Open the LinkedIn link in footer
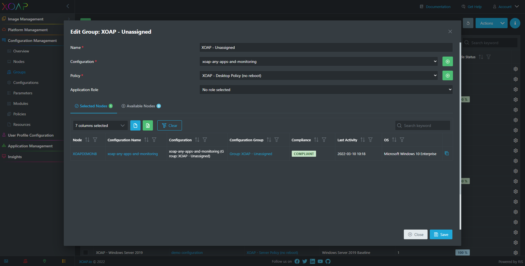 (x=312, y=261)
